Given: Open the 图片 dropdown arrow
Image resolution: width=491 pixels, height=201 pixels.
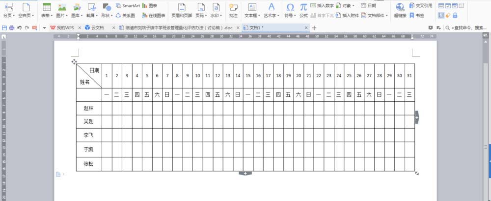Looking at the screenshot, I should (x=67, y=15).
